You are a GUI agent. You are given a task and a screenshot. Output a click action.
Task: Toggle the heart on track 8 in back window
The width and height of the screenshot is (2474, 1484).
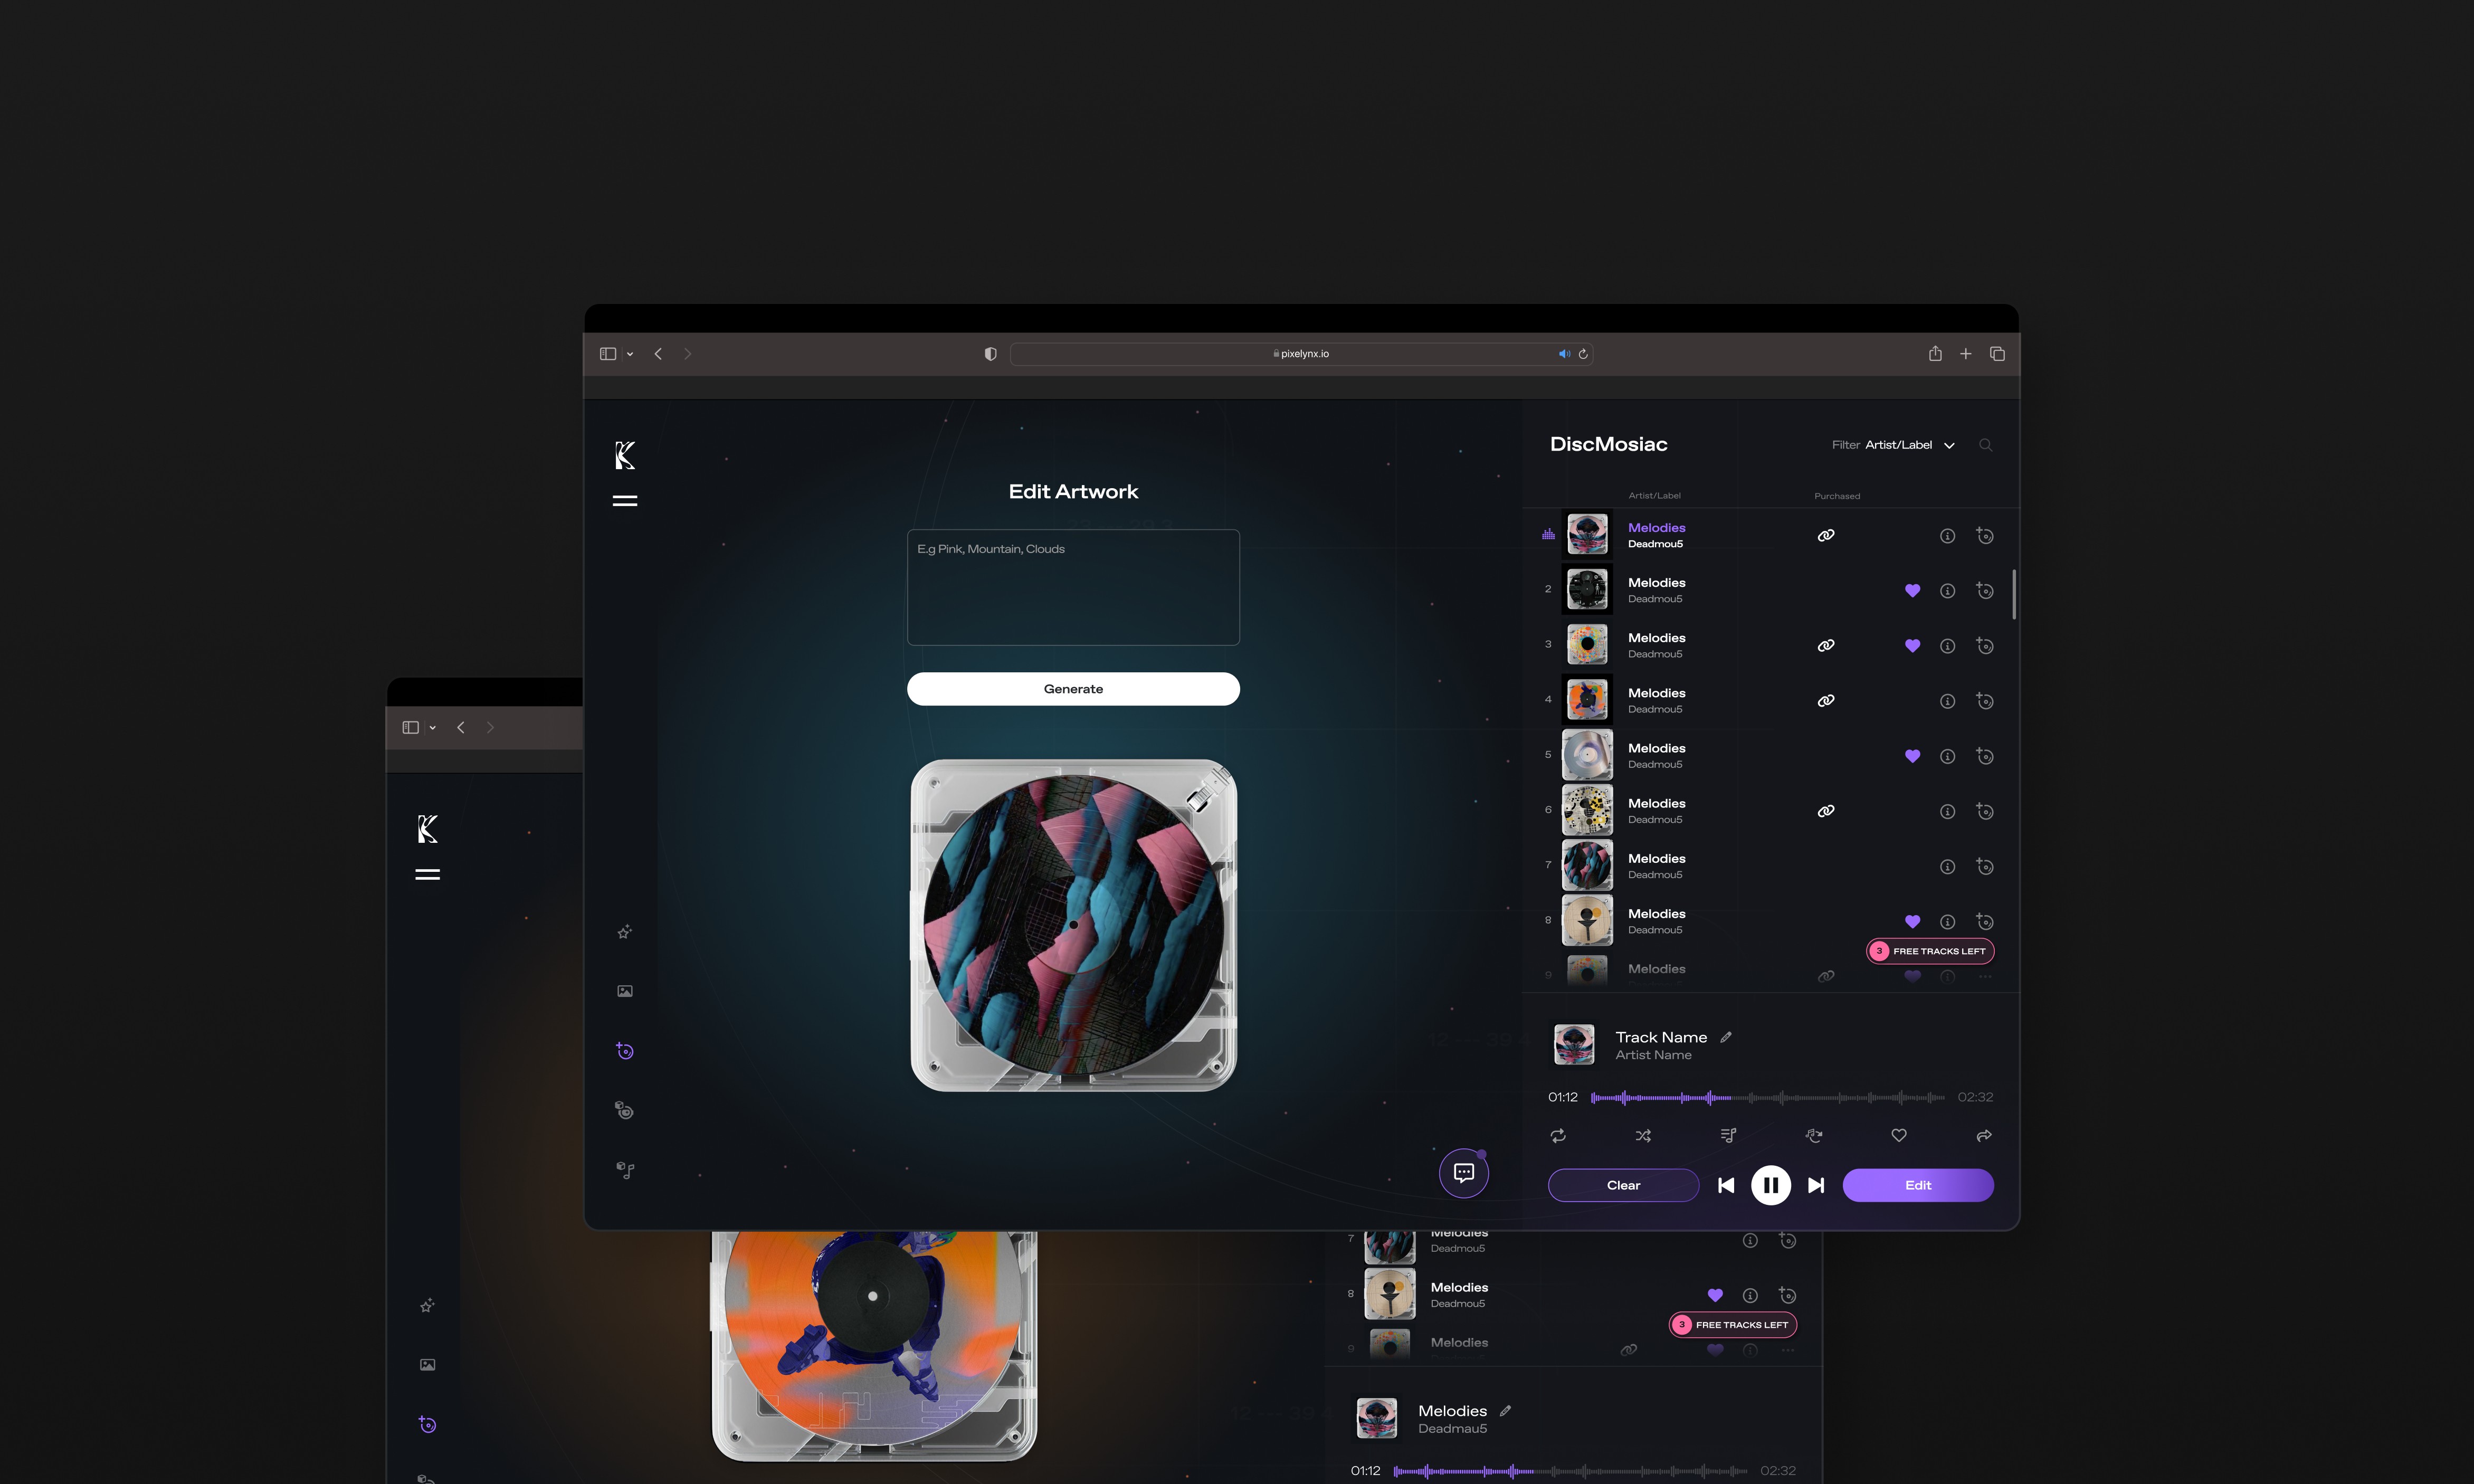tap(1715, 1295)
